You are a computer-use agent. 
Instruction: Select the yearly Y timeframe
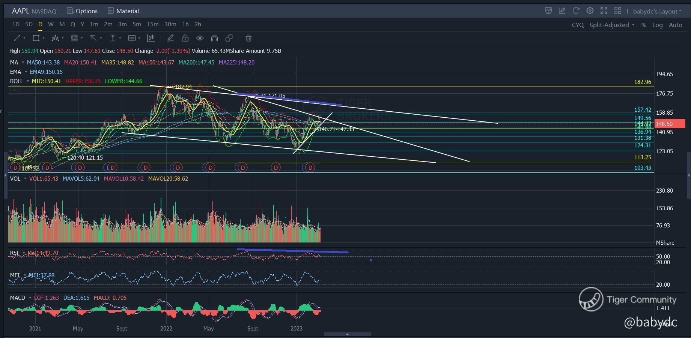82,24
